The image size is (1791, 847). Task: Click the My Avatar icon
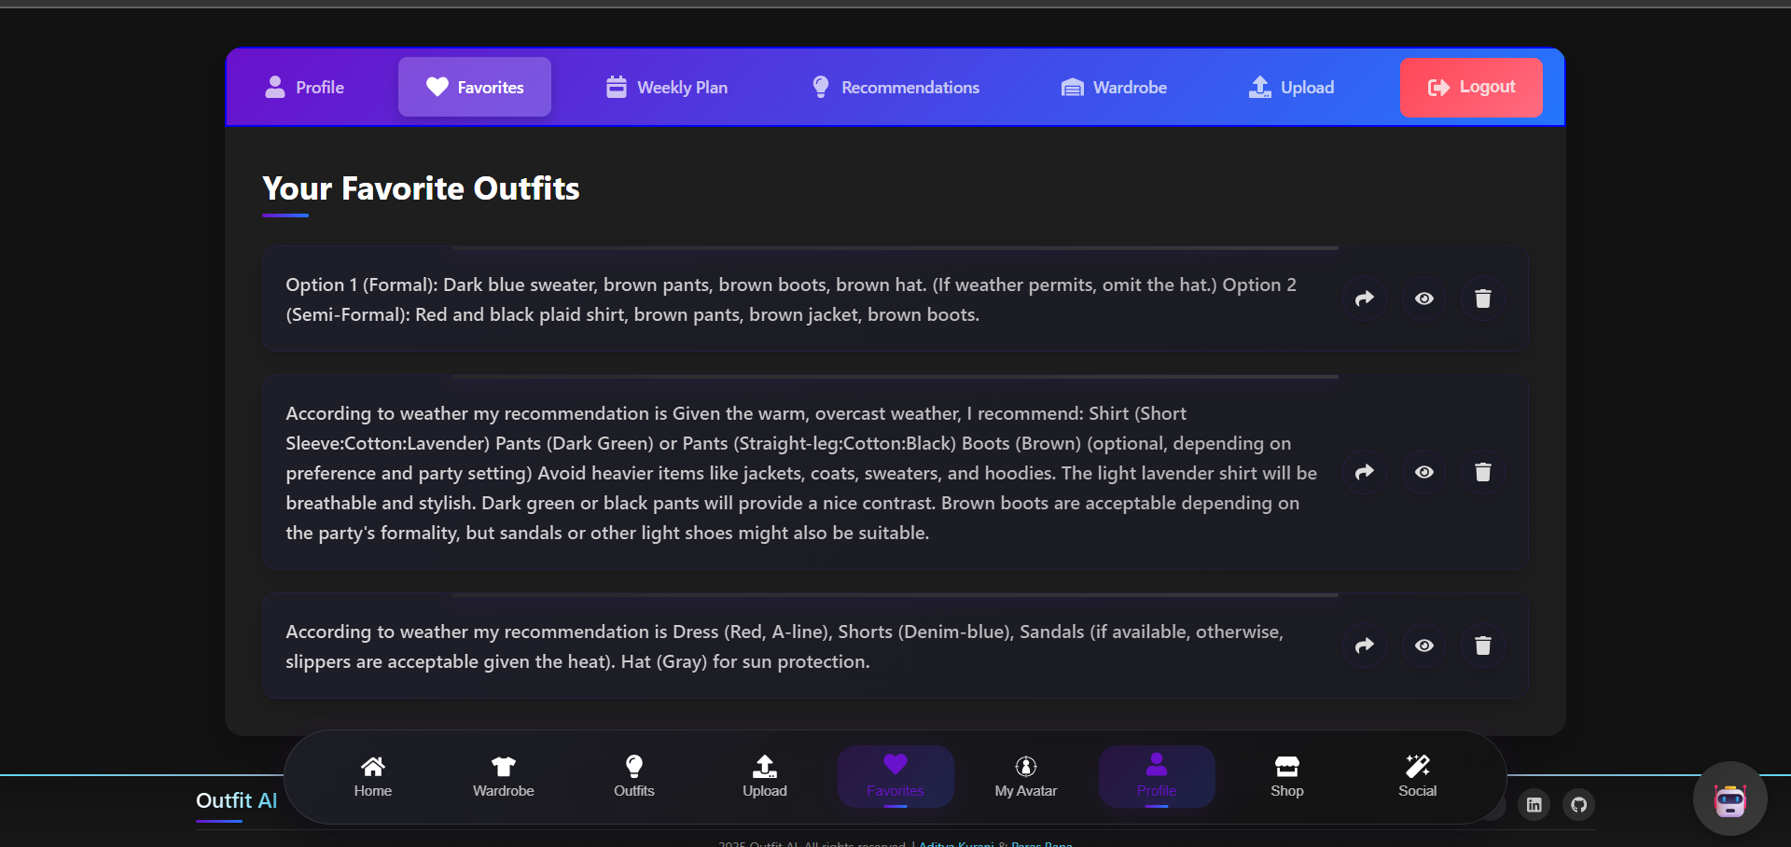[x=1025, y=776]
